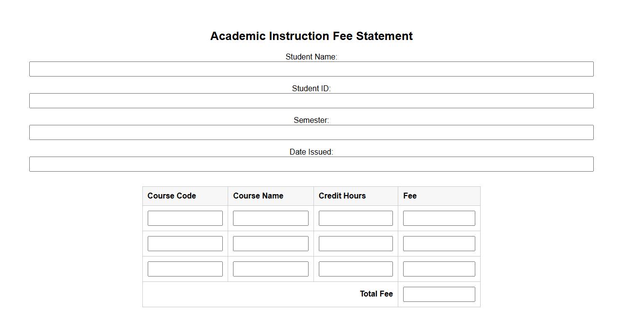The width and height of the screenshot is (623, 317).
Task: Click first row Course Code field
Action: point(185,218)
